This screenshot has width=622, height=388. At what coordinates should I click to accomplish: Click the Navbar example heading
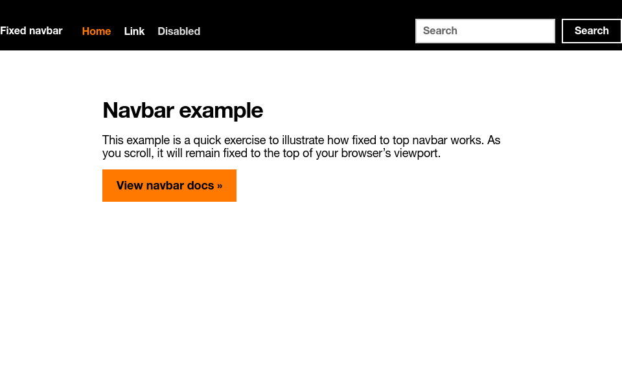pos(183,110)
